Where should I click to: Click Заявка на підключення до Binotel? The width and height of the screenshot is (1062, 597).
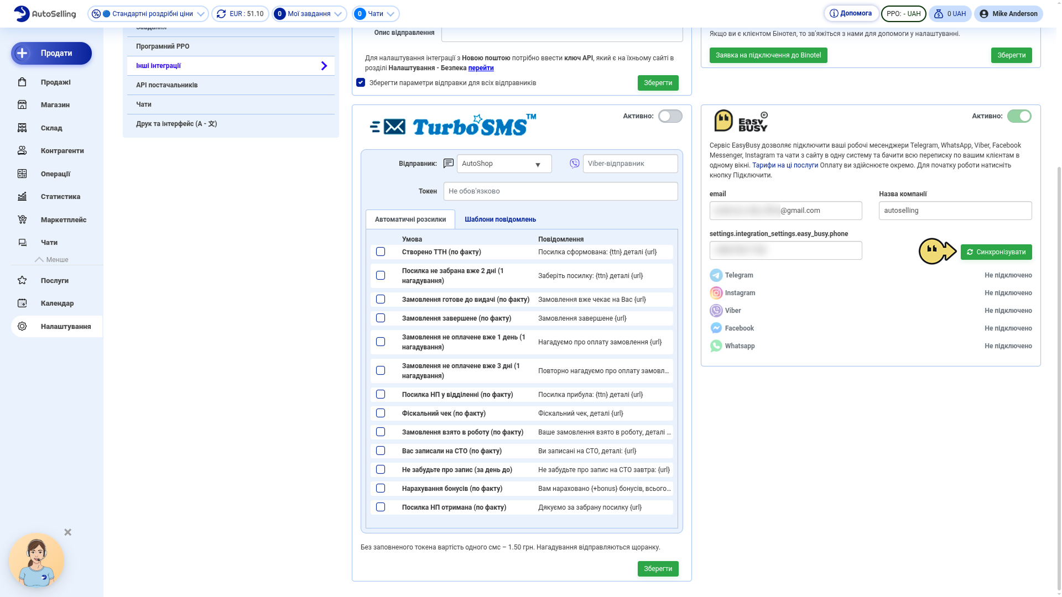(x=768, y=55)
